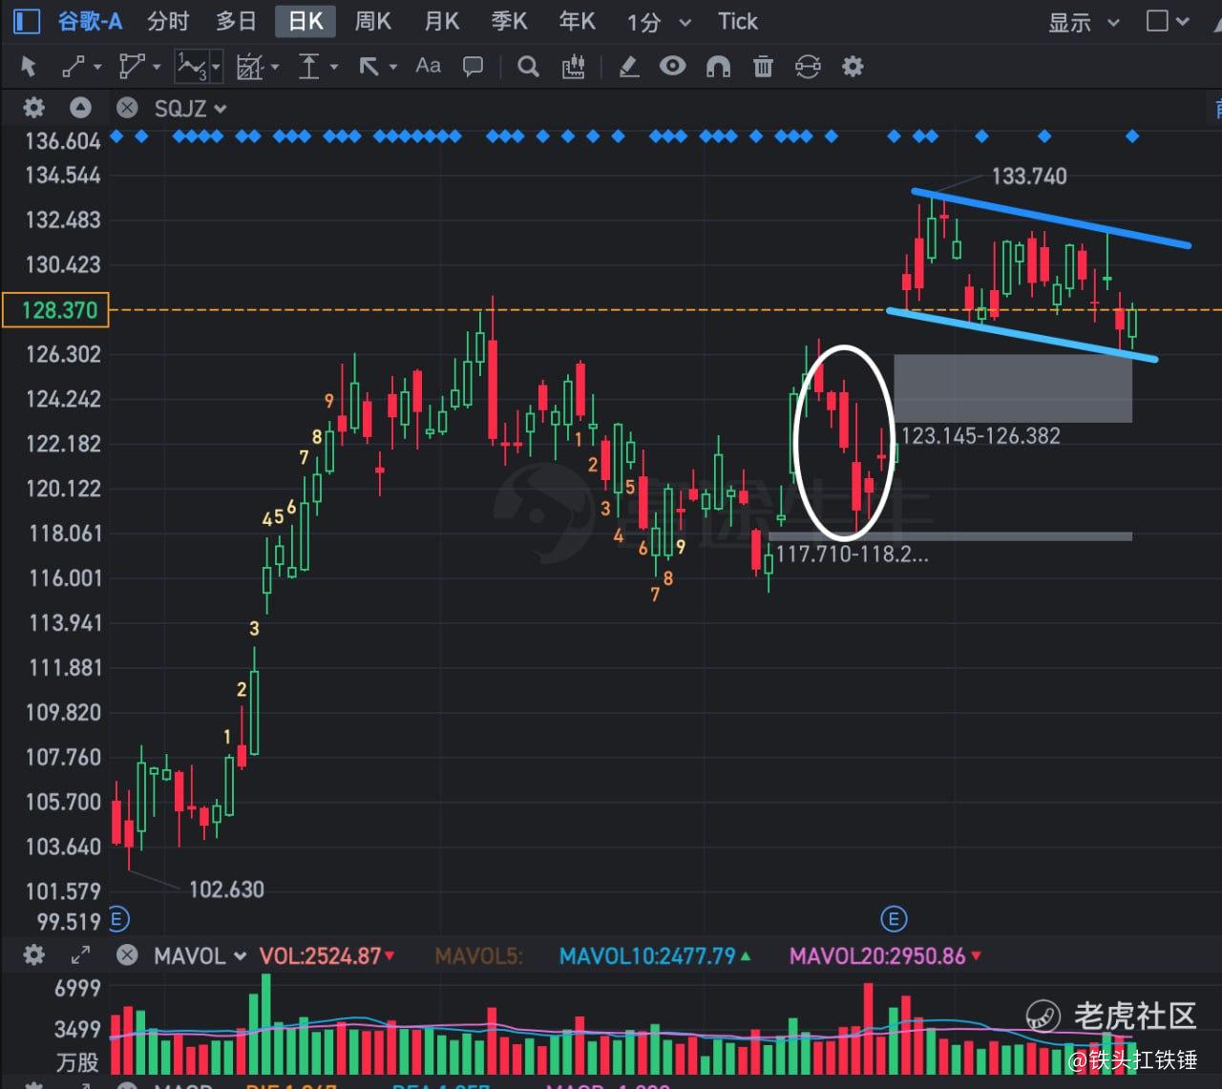Click the left earnings E marker
Screen dimensions: 1222x1089
pyautogui.click(x=118, y=919)
